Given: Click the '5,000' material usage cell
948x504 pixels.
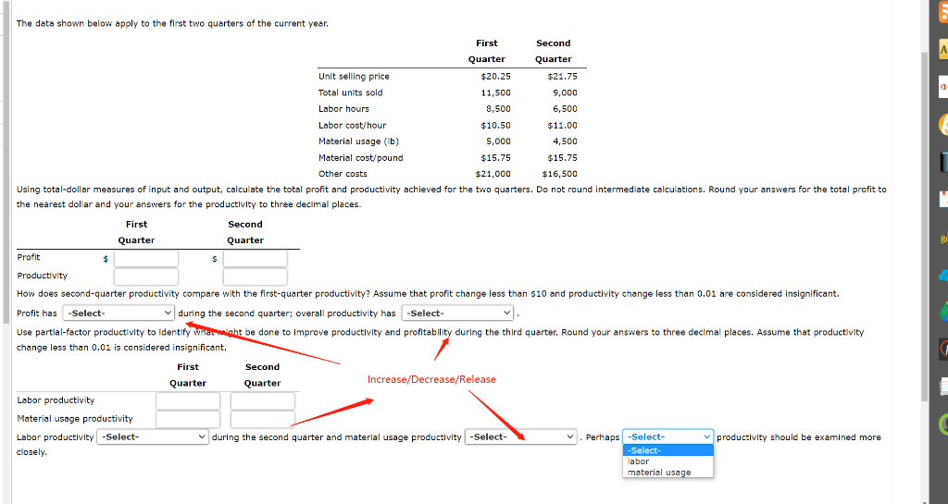Looking at the screenshot, I should point(499,141).
